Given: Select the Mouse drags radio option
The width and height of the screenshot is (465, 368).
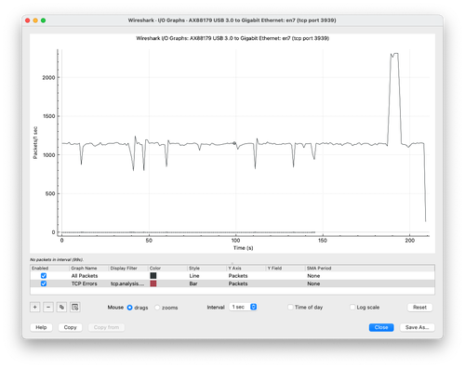Looking at the screenshot, I should tap(129, 308).
